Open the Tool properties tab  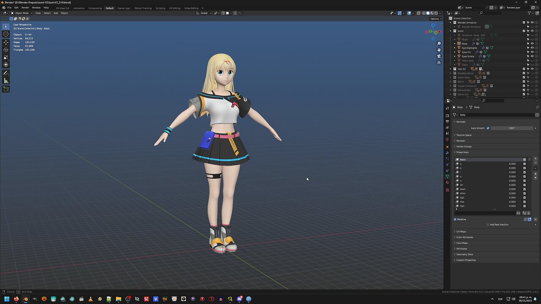click(x=448, y=108)
